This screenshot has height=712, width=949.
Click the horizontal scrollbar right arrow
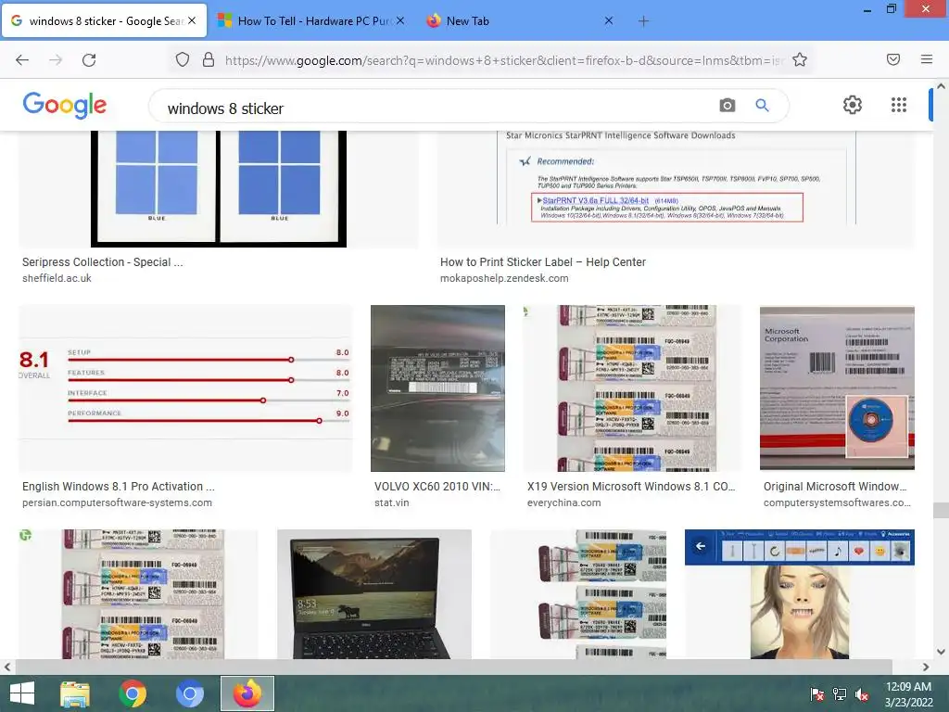point(926,667)
